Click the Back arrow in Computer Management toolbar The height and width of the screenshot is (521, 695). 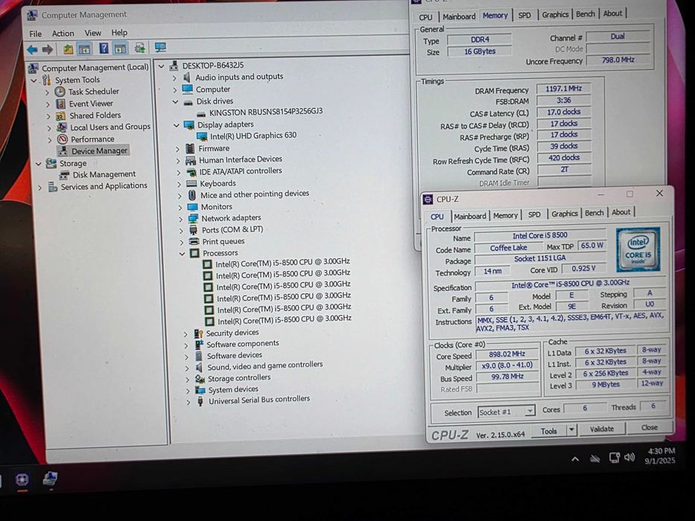(32, 49)
